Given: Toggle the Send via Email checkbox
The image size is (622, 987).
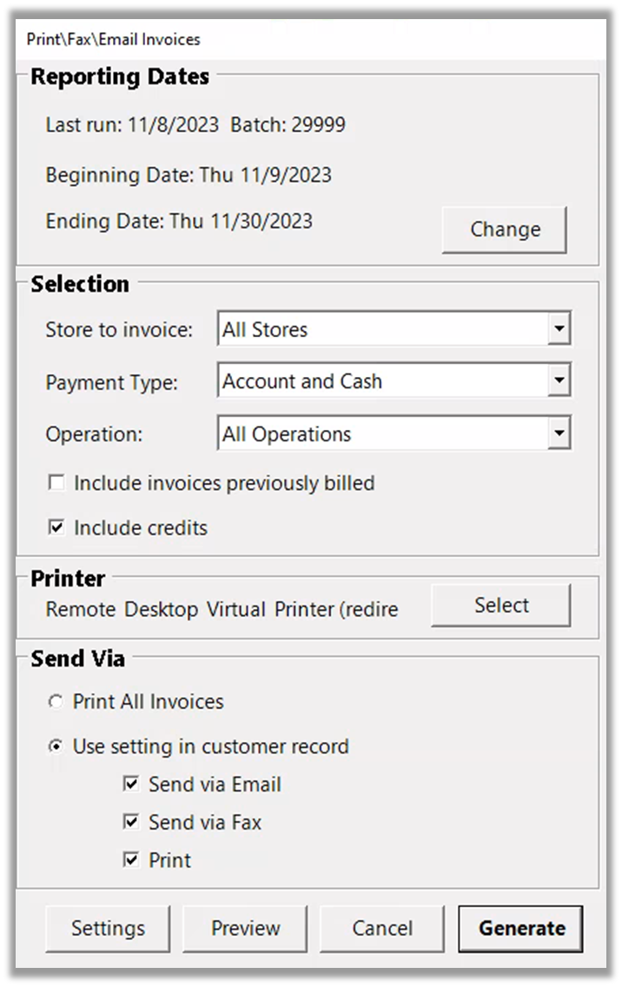Looking at the screenshot, I should pyautogui.click(x=131, y=785).
